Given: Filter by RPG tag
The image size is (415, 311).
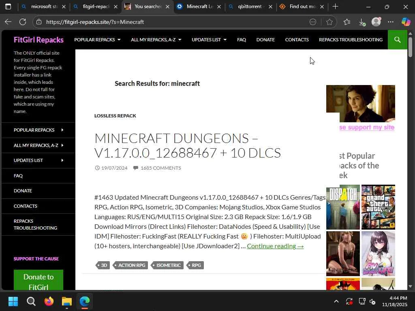Looking at the screenshot, I should [x=196, y=265].
